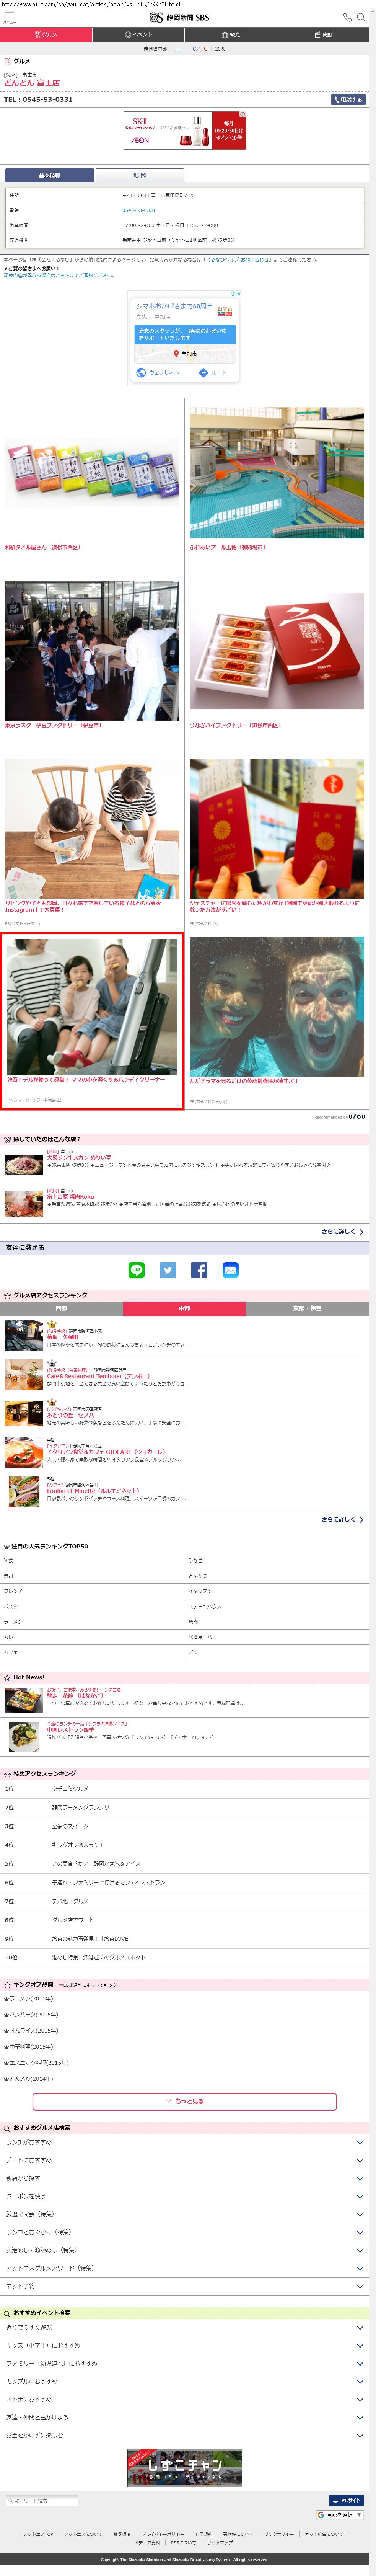Share the page on Twitter icon

tap(168, 1270)
